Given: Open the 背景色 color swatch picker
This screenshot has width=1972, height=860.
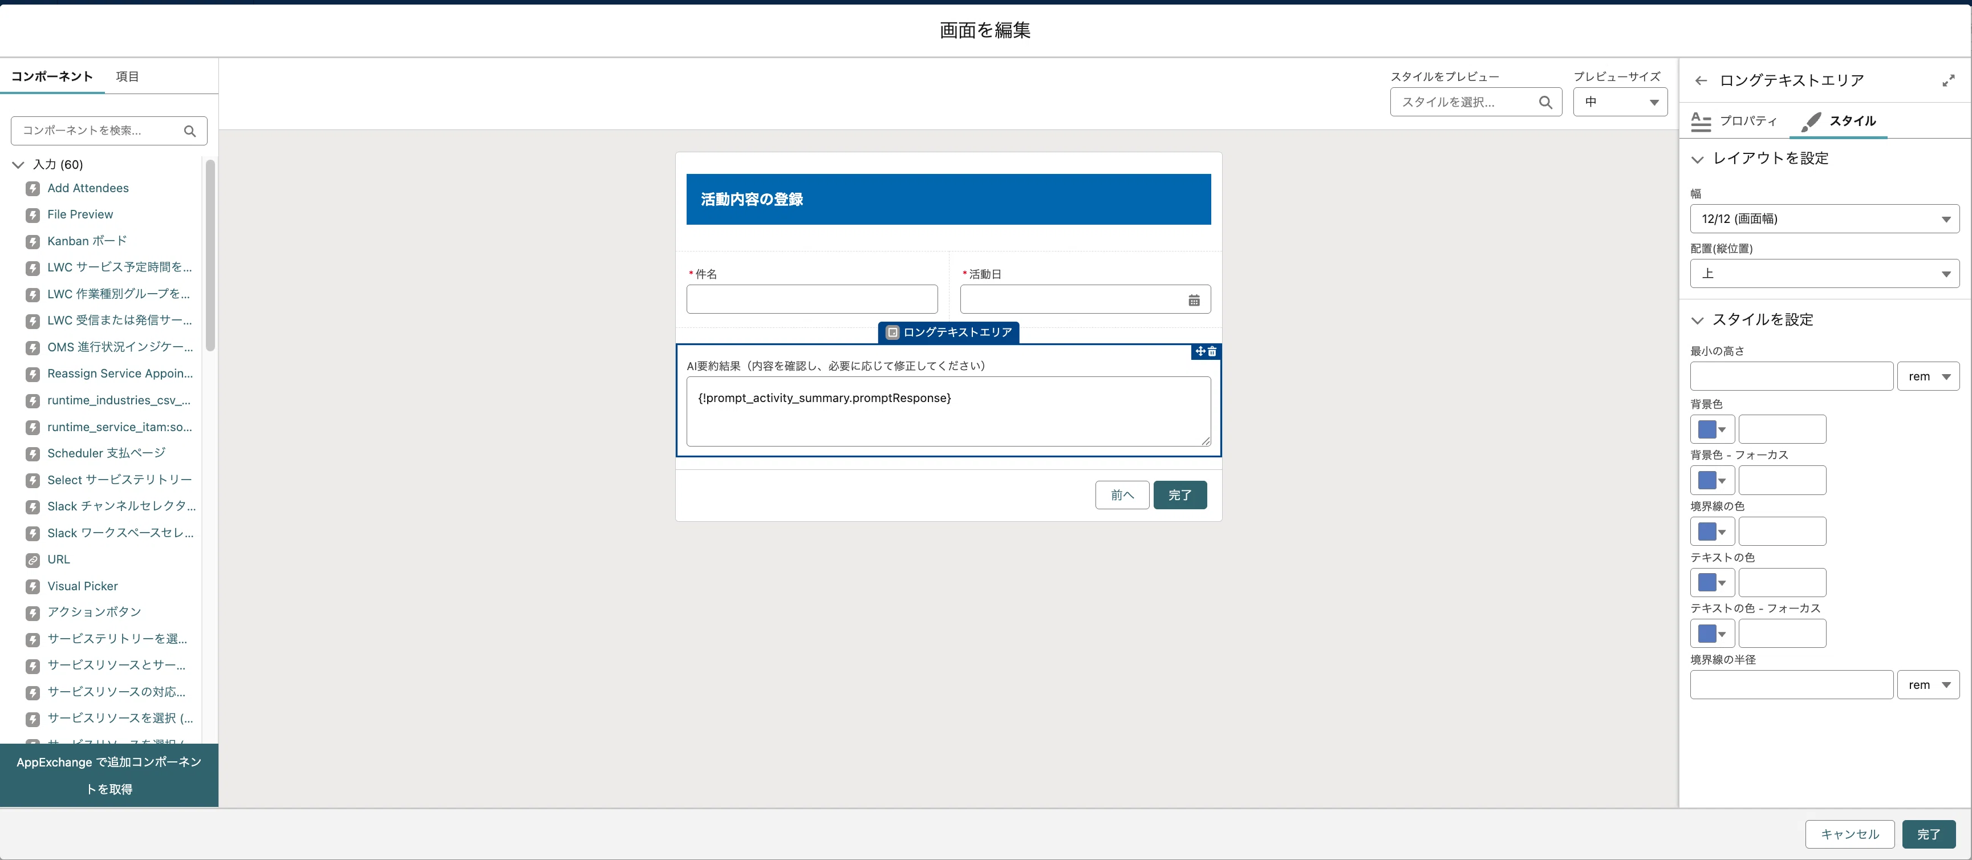Looking at the screenshot, I should click(1712, 429).
